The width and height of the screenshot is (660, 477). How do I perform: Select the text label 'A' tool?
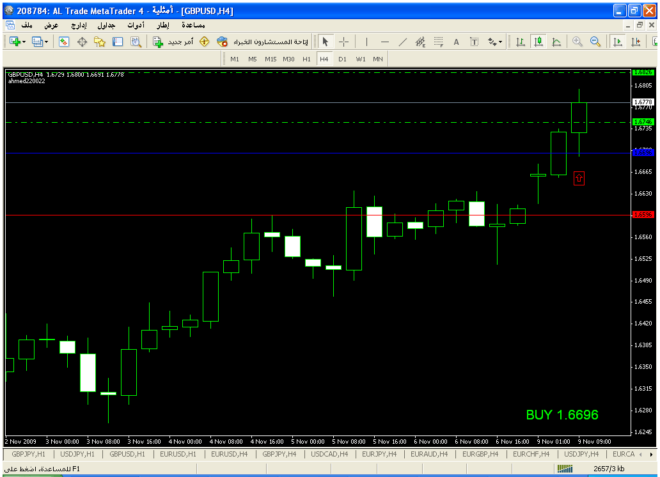tap(456, 42)
